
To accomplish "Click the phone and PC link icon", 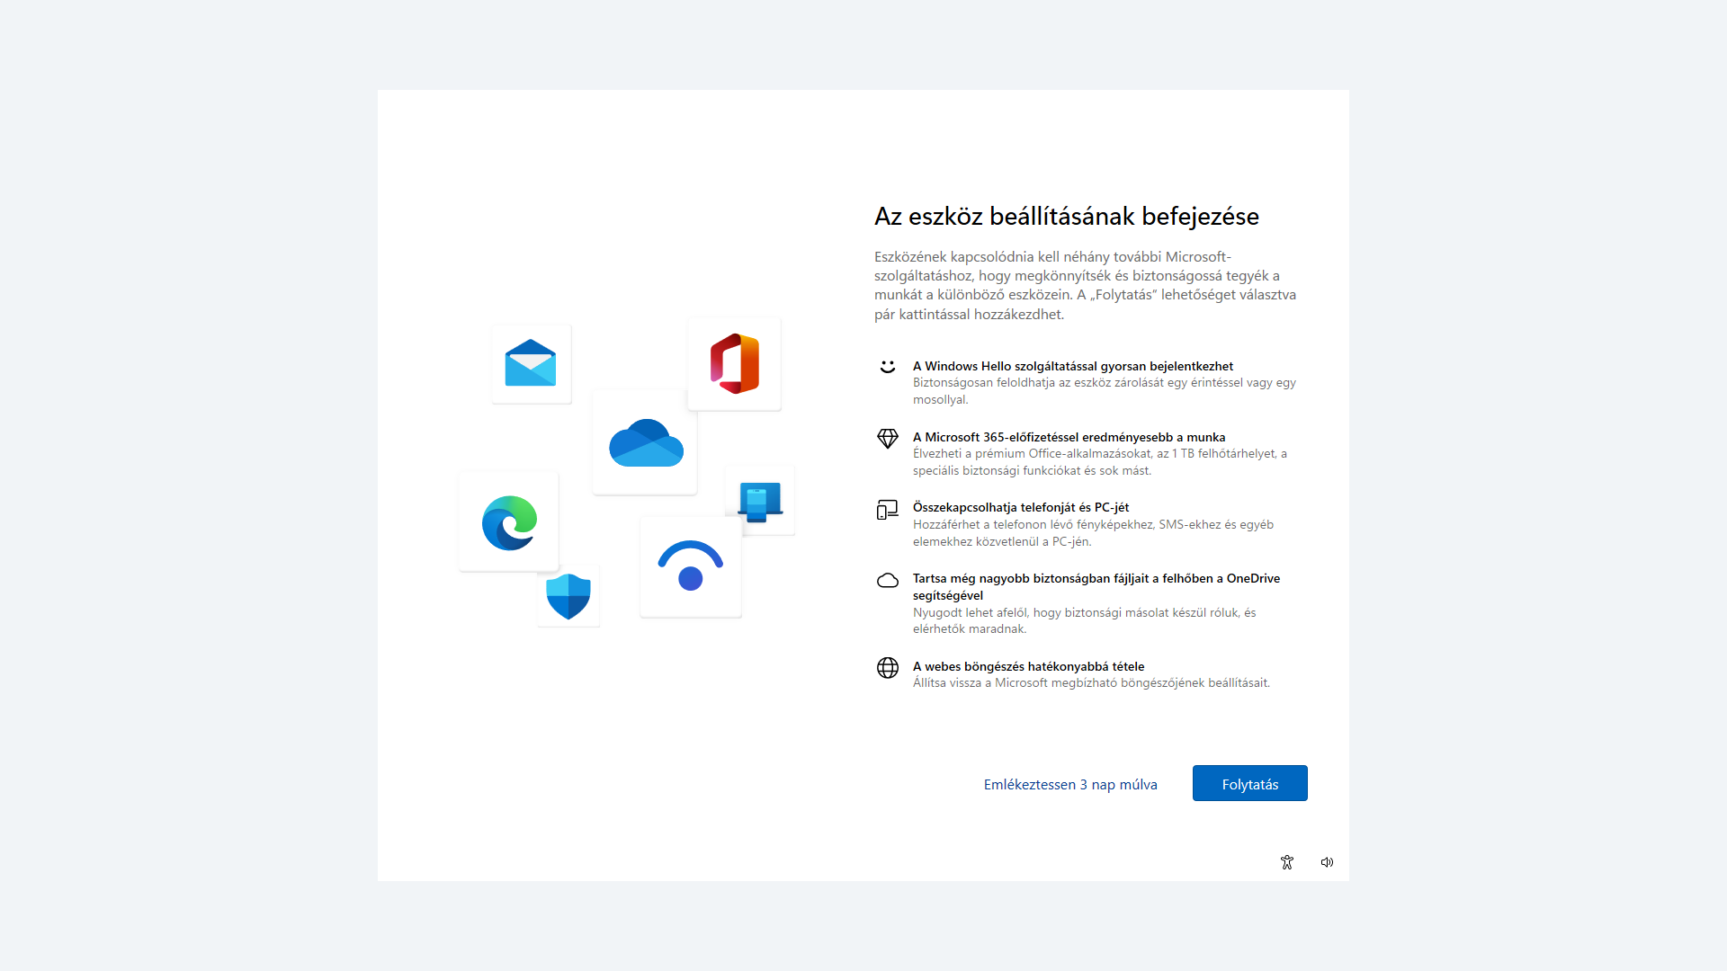I will point(888,510).
